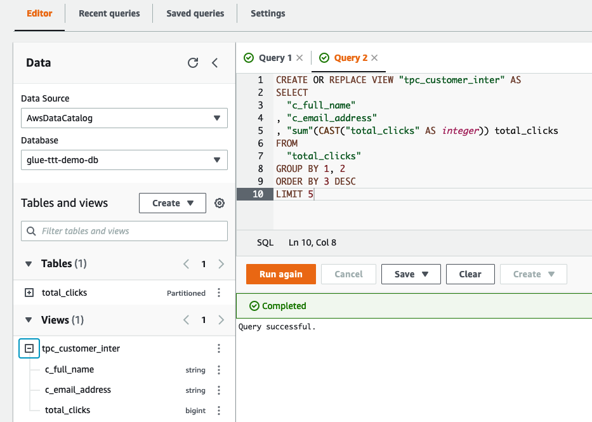Click the Clear button
The height and width of the screenshot is (422, 592).
(470, 274)
